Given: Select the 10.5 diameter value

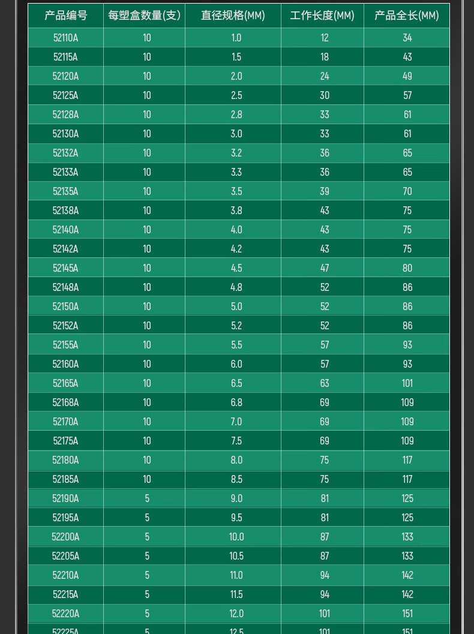Looking at the screenshot, I should [236, 556].
